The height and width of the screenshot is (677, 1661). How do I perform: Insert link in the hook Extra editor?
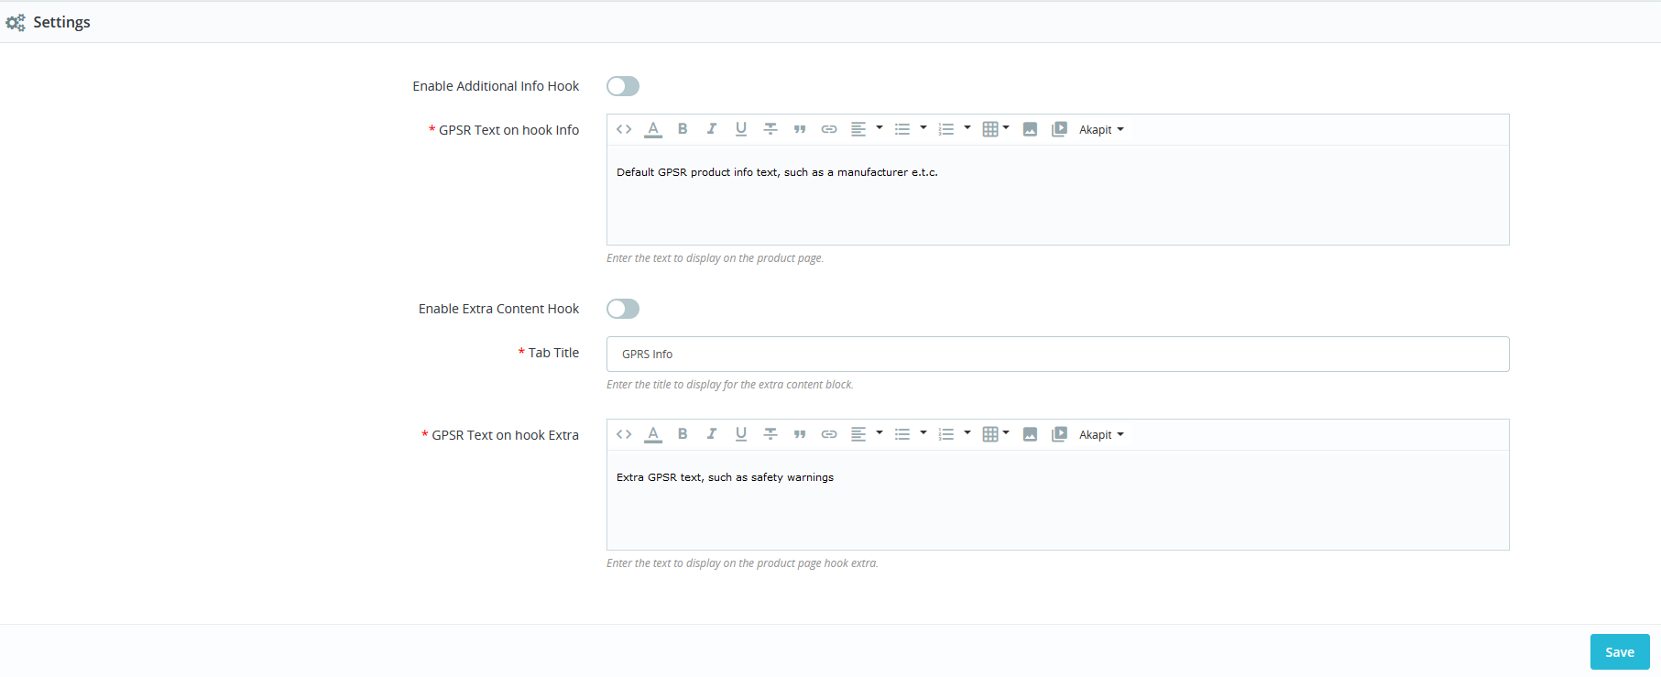pyautogui.click(x=829, y=434)
